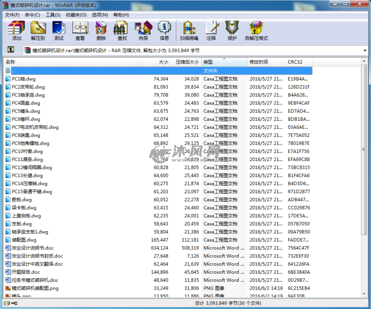Screen dimensions: 371x309
Task: Click the vertical scrollbar thumb
Action: point(364,149)
